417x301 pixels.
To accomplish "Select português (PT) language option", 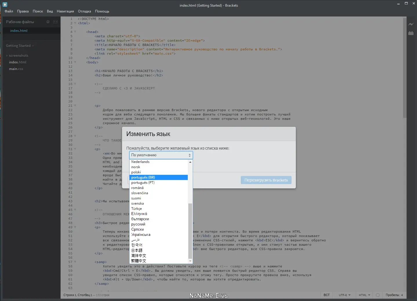I will (159, 183).
